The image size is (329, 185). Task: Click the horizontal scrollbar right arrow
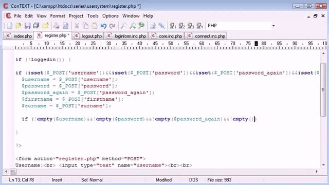pyautogui.click(x=317, y=172)
